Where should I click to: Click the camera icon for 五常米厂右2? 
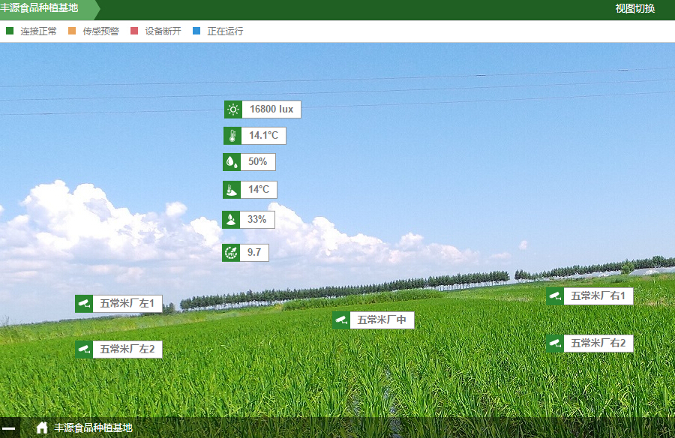click(555, 343)
